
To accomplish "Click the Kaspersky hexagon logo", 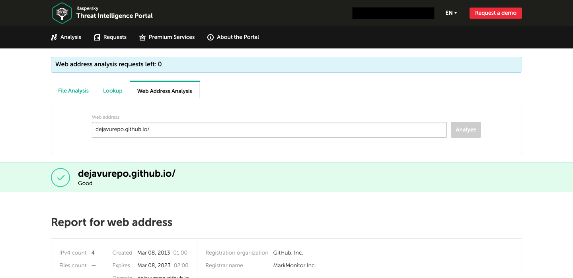I will (62, 13).
